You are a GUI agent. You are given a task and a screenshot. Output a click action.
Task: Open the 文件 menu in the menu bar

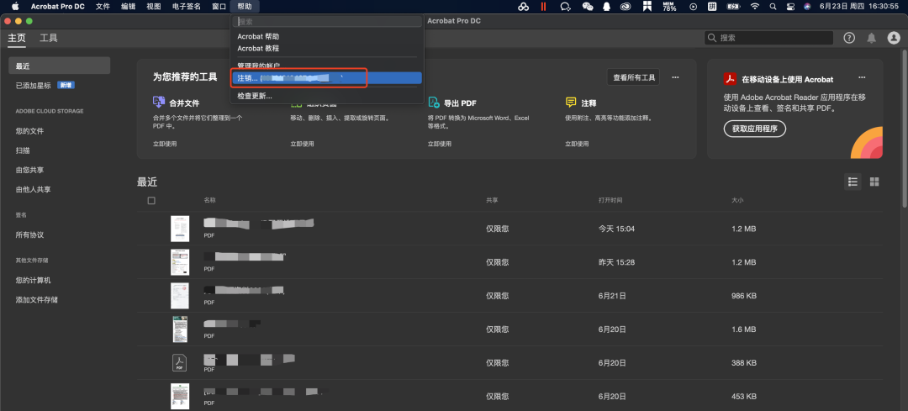(x=103, y=7)
